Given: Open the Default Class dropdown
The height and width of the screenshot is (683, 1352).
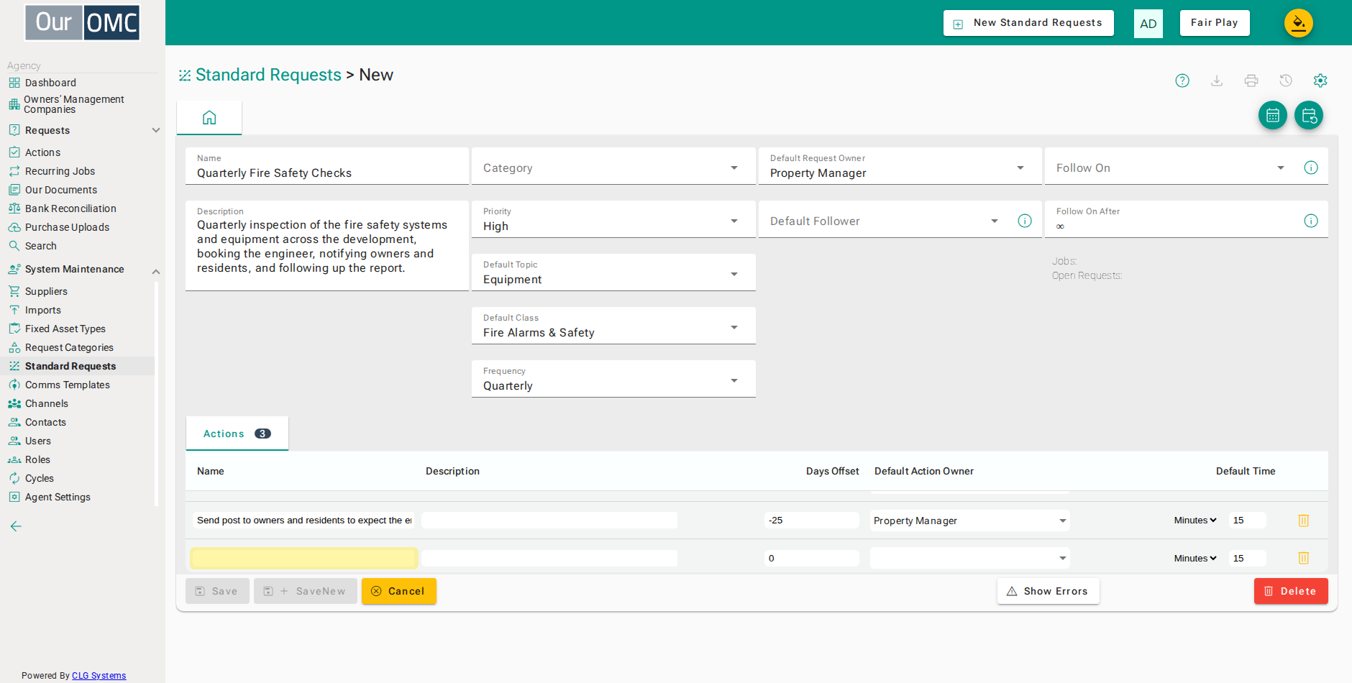Looking at the screenshot, I should pos(613,326).
